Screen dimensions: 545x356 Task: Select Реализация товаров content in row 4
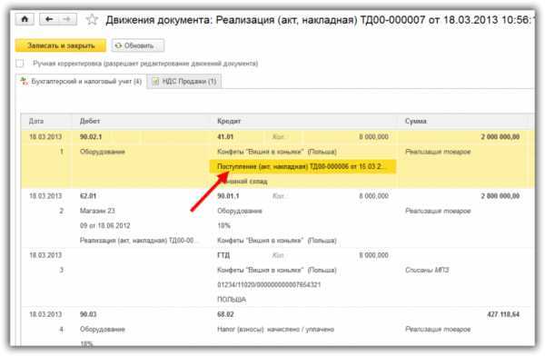click(x=438, y=330)
